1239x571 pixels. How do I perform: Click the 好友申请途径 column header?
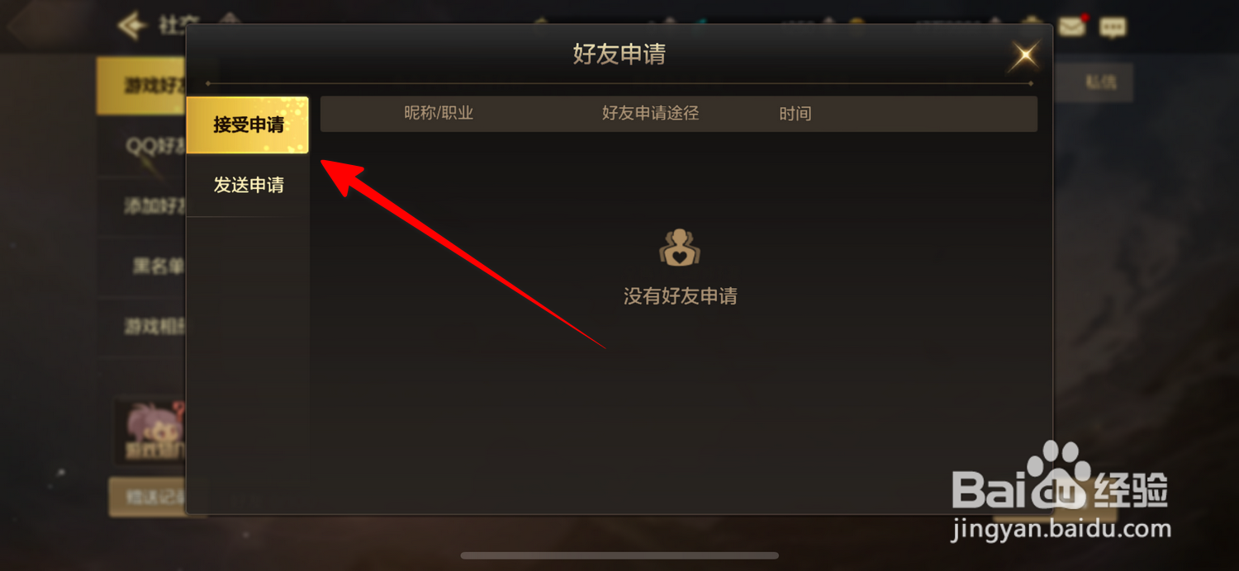click(x=650, y=113)
